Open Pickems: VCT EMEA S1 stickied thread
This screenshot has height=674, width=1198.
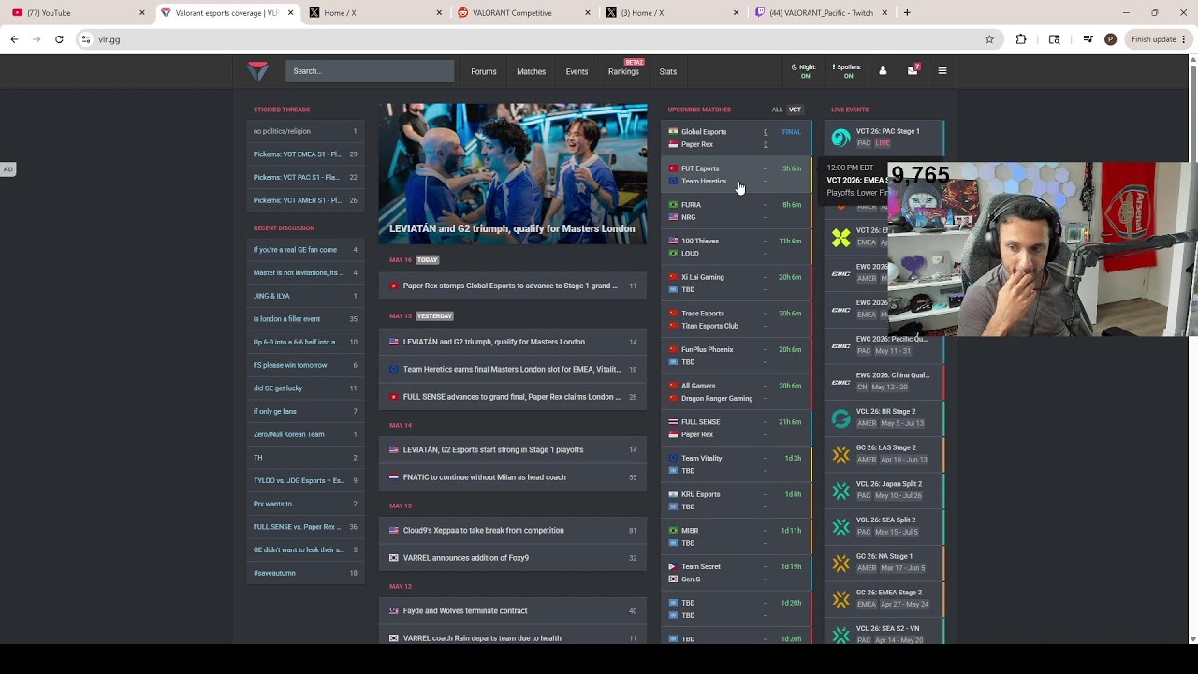(305, 154)
